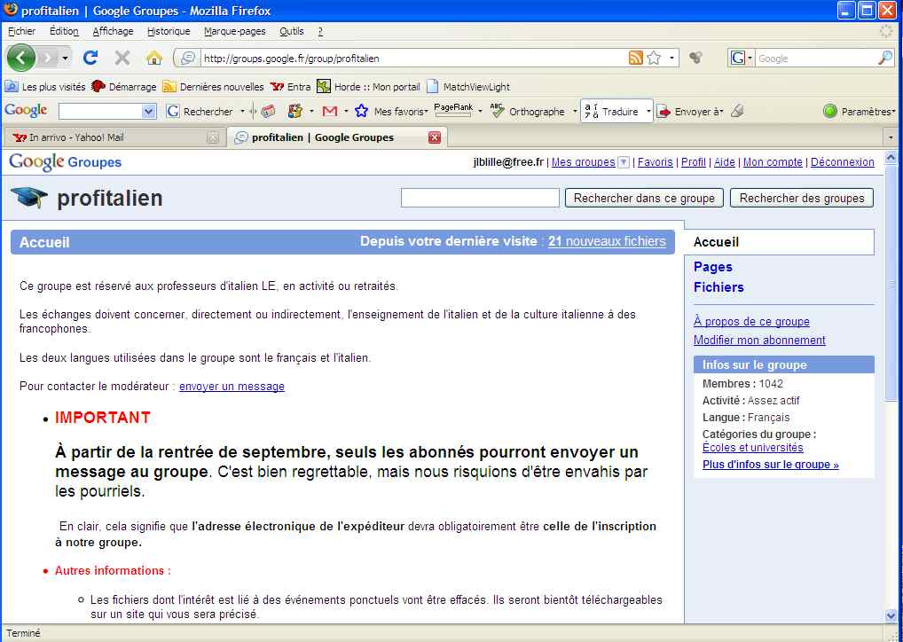Click the Google logo on the Google toolbar
The height and width of the screenshot is (642, 903).
tap(26, 110)
